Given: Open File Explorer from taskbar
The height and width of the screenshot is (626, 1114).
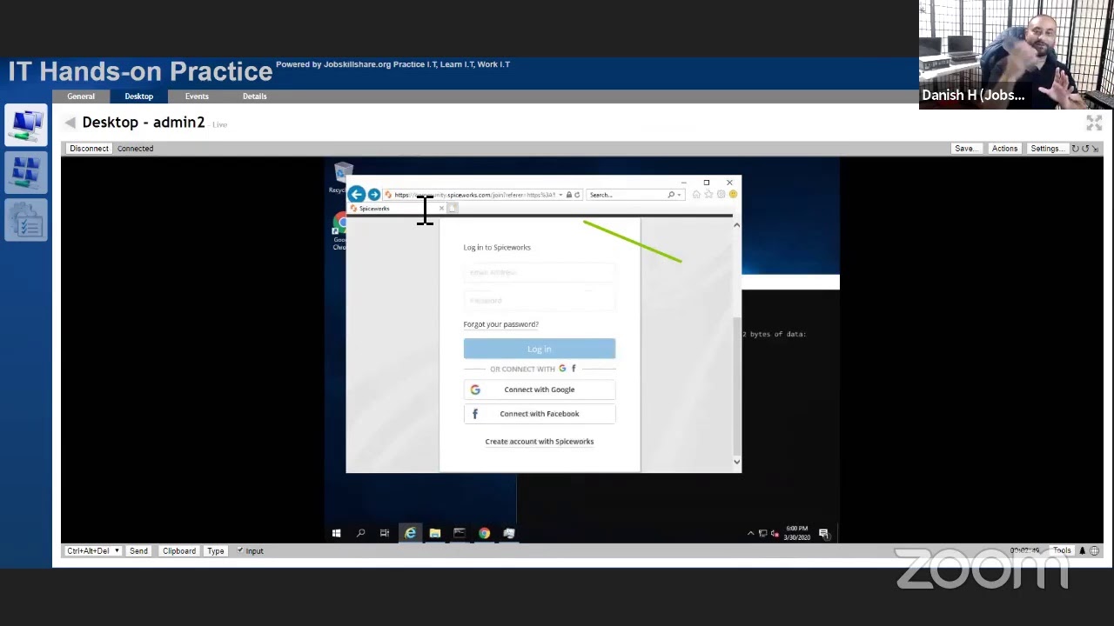Looking at the screenshot, I should click(435, 533).
